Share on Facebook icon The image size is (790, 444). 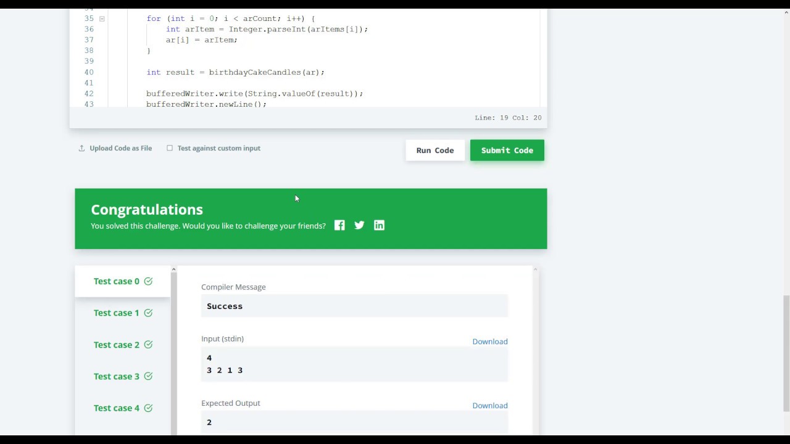[x=339, y=225]
